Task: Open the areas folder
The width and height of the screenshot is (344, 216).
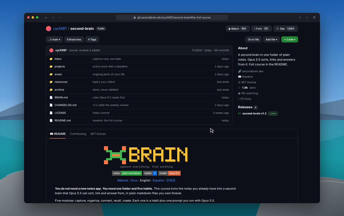Action: point(58,74)
